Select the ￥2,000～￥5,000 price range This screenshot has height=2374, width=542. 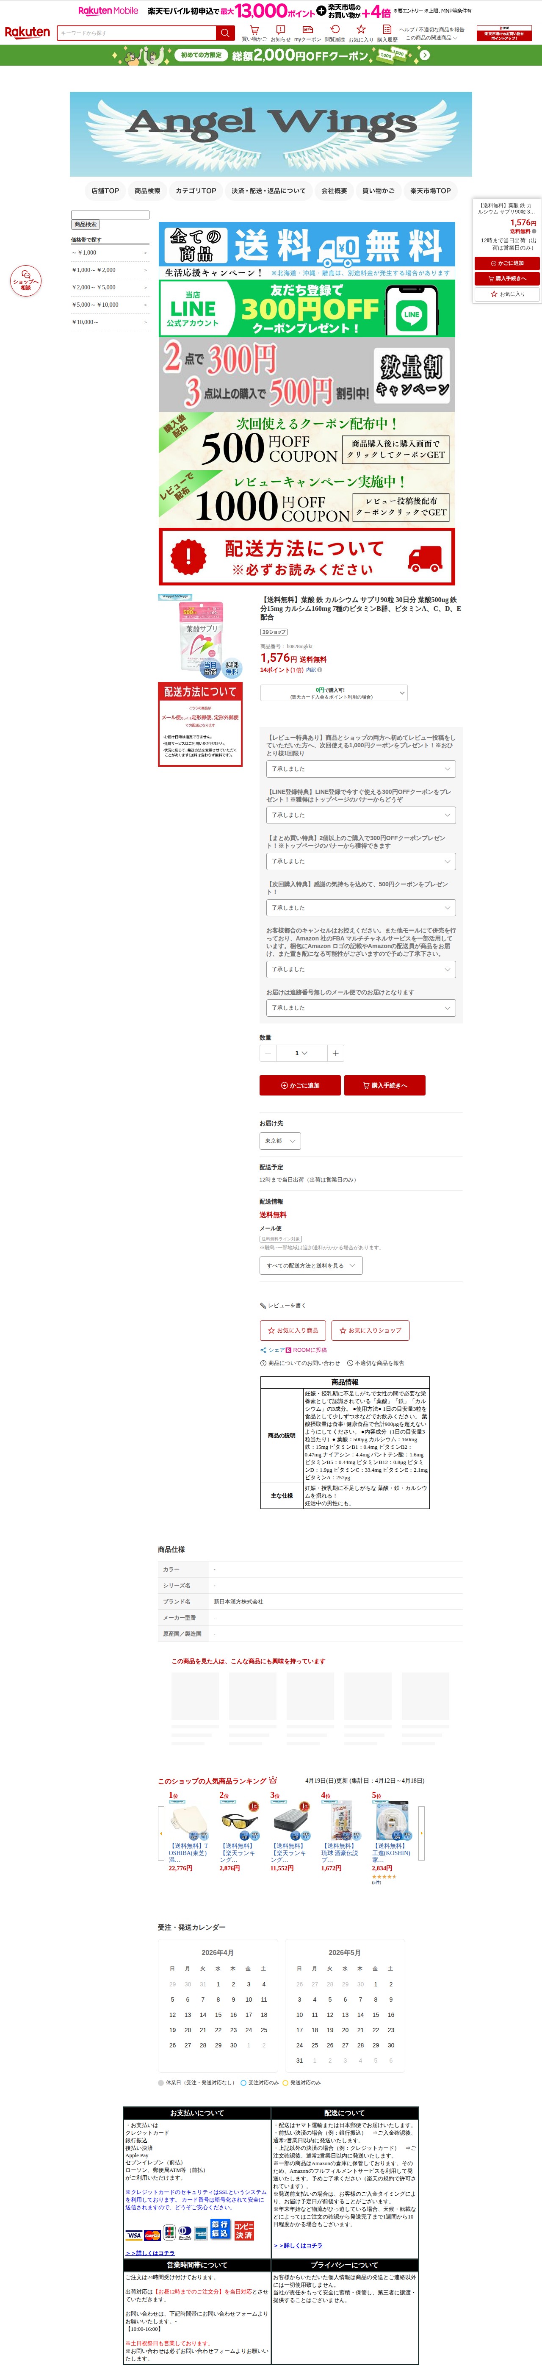(x=110, y=288)
